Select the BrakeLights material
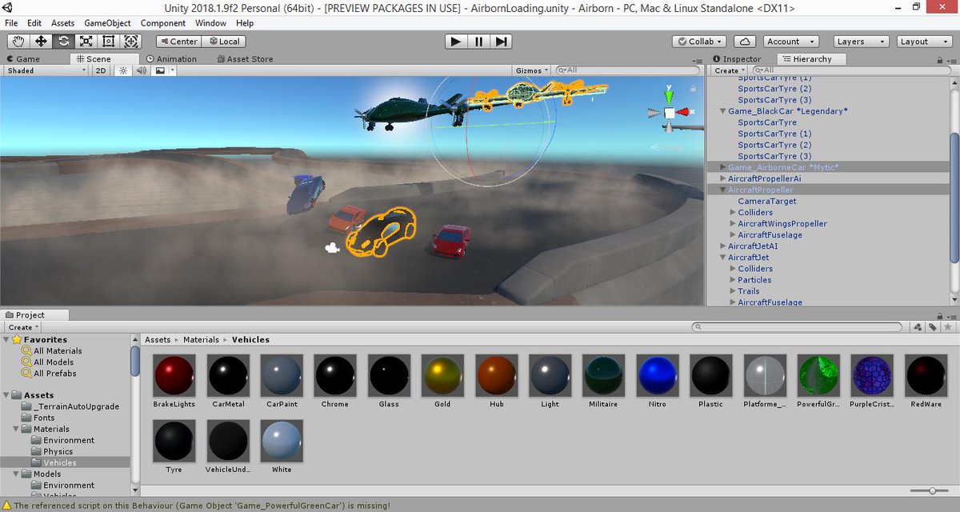 click(x=174, y=374)
